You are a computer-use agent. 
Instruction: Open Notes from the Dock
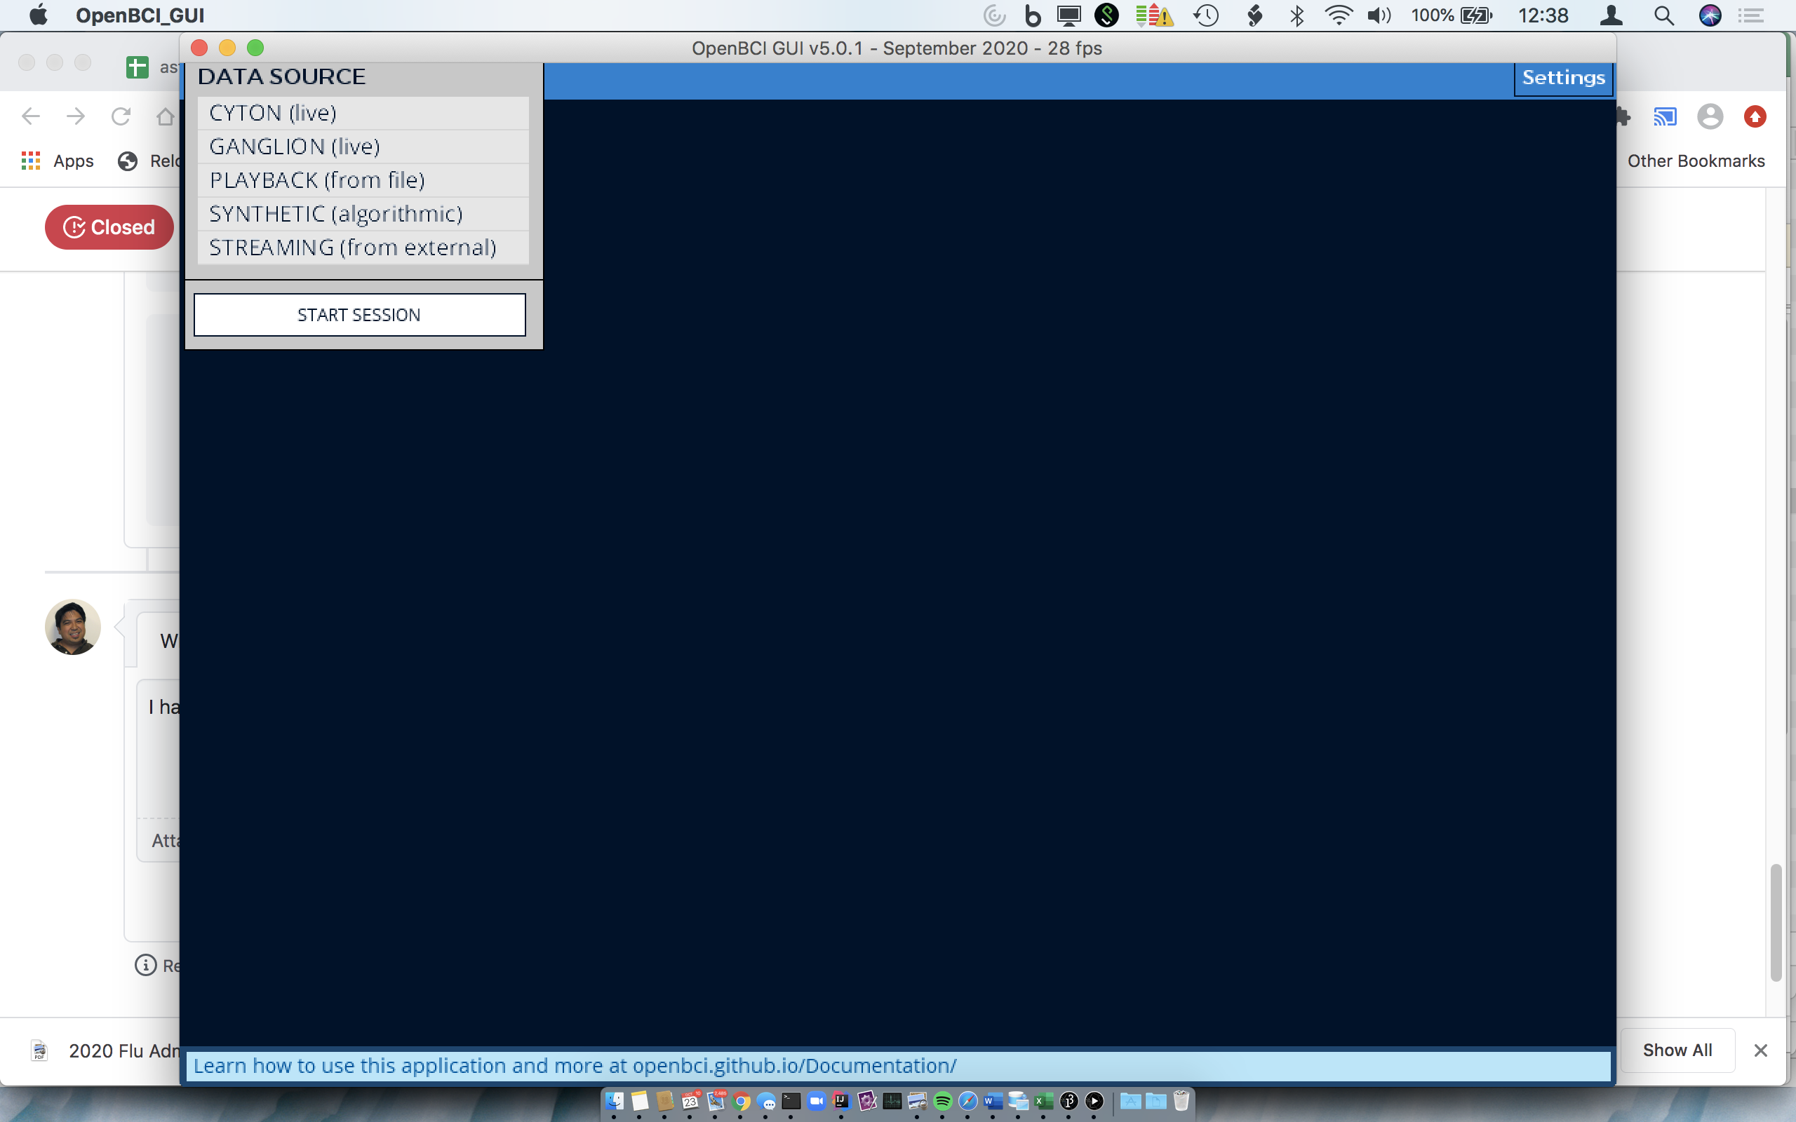pyautogui.click(x=639, y=1101)
